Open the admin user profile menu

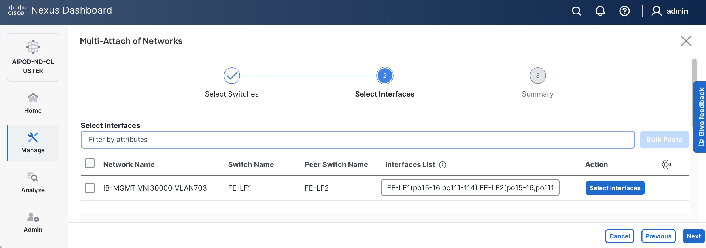click(670, 11)
